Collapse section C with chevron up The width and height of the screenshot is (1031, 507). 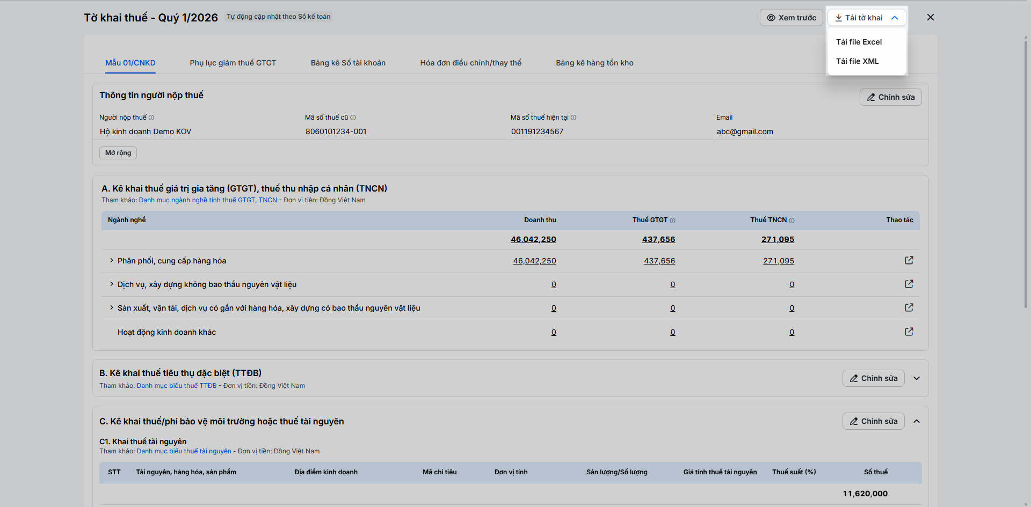pyautogui.click(x=917, y=421)
